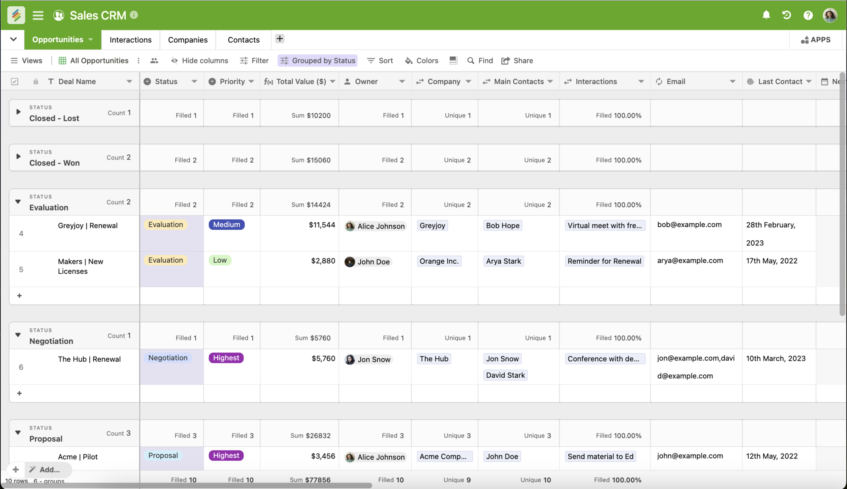The width and height of the screenshot is (847, 489).
Task: Click the collaborators icon next to All Opportunities
Action: [x=154, y=60]
